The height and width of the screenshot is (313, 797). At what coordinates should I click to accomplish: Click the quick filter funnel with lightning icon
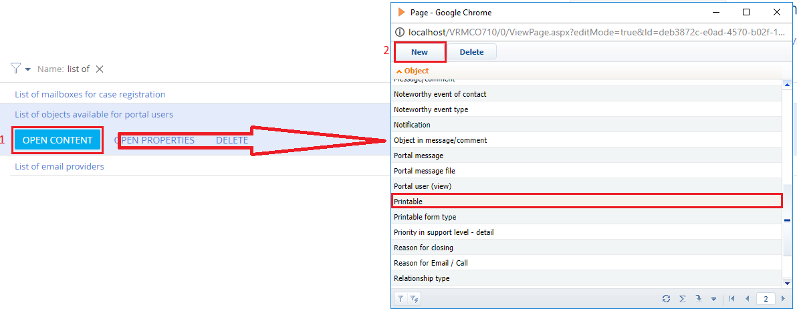(x=415, y=299)
